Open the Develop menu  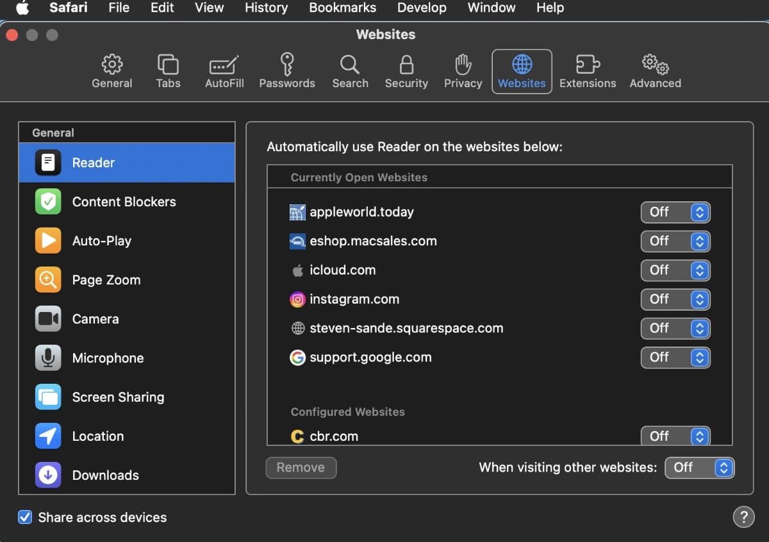pyautogui.click(x=422, y=8)
